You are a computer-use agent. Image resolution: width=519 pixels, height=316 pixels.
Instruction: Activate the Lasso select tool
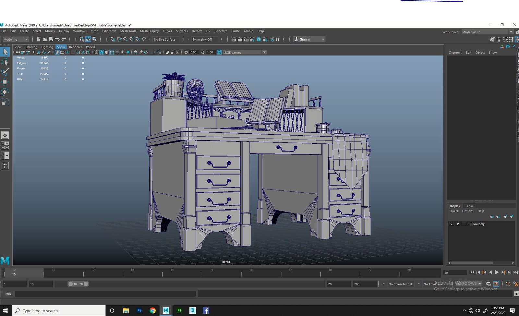pos(5,62)
